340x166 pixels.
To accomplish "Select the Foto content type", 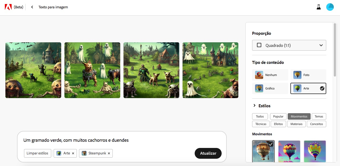I will pos(308,75).
